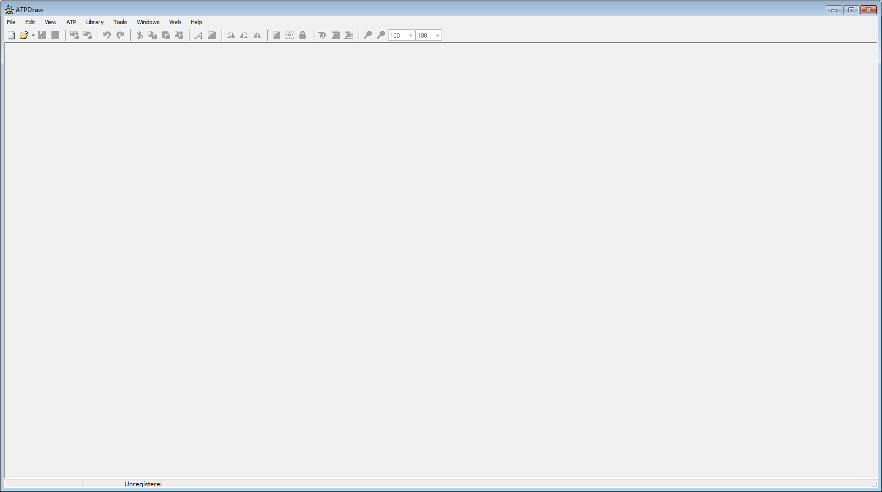This screenshot has width=882, height=492.
Task: Maximize the ATPDraw window
Action: point(851,9)
